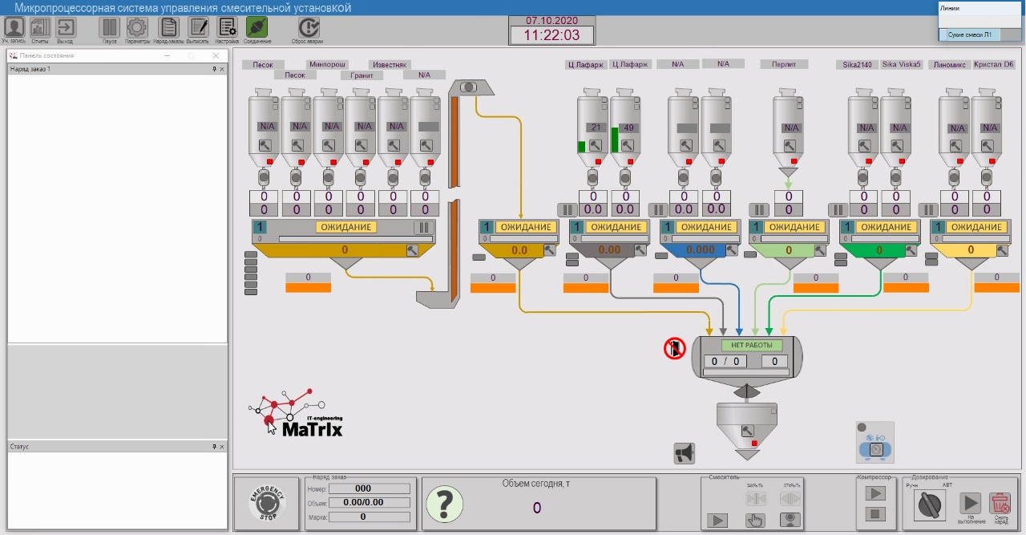The height and width of the screenshot is (535, 1026).
Task: Start the На выполнение play button
Action: (971, 503)
